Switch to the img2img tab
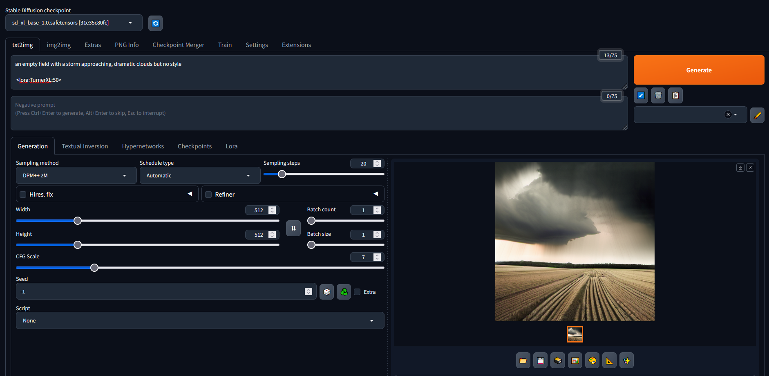The height and width of the screenshot is (376, 769). click(58, 45)
